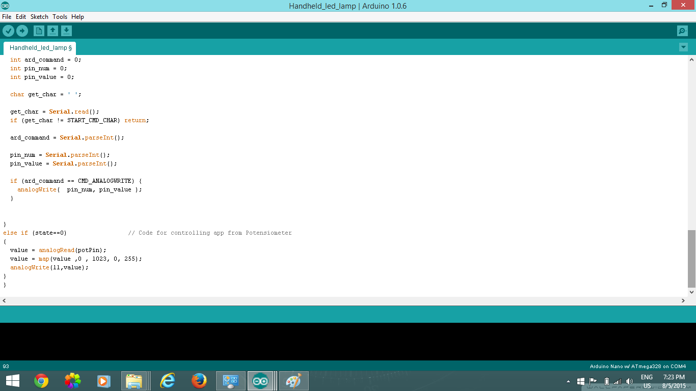
Task: Click the line "char get_char = ' ';"
Action: [x=46, y=94]
